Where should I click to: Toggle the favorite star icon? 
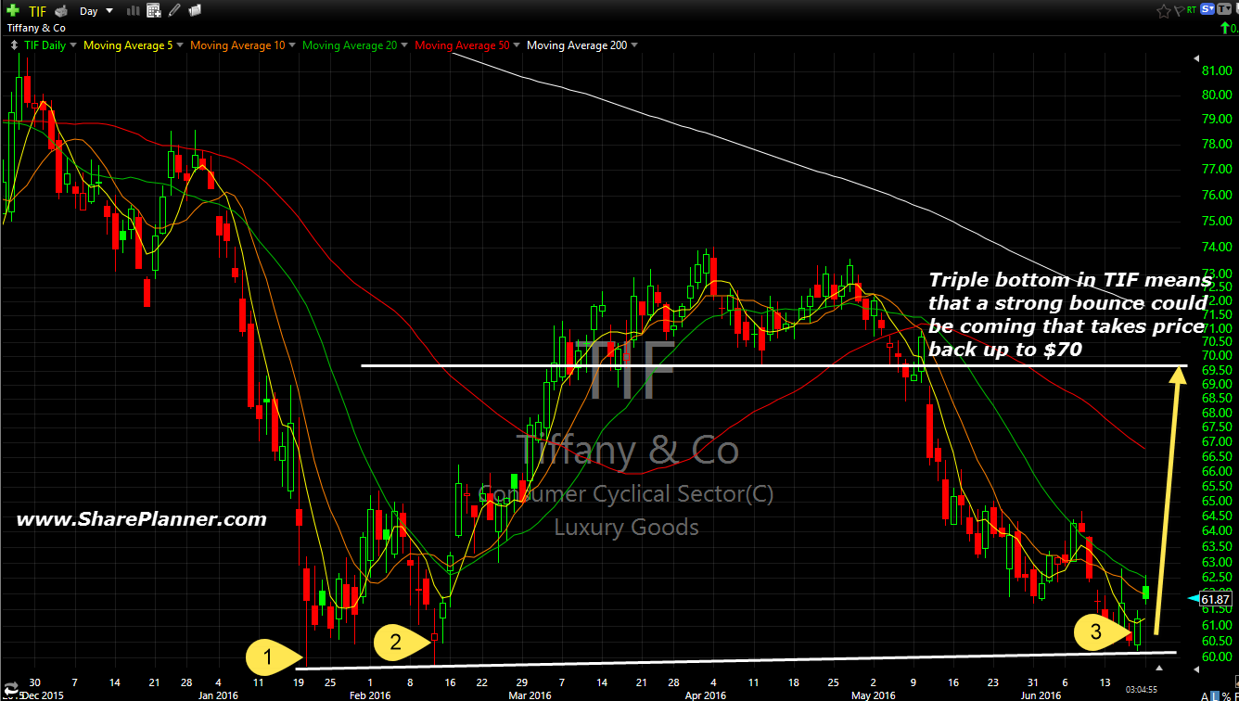1164,11
